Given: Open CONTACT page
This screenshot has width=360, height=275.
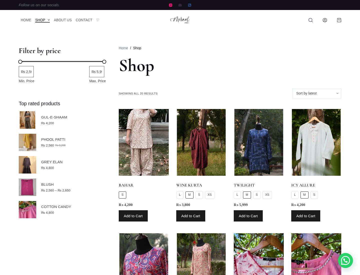Looking at the screenshot, I should point(84,20).
